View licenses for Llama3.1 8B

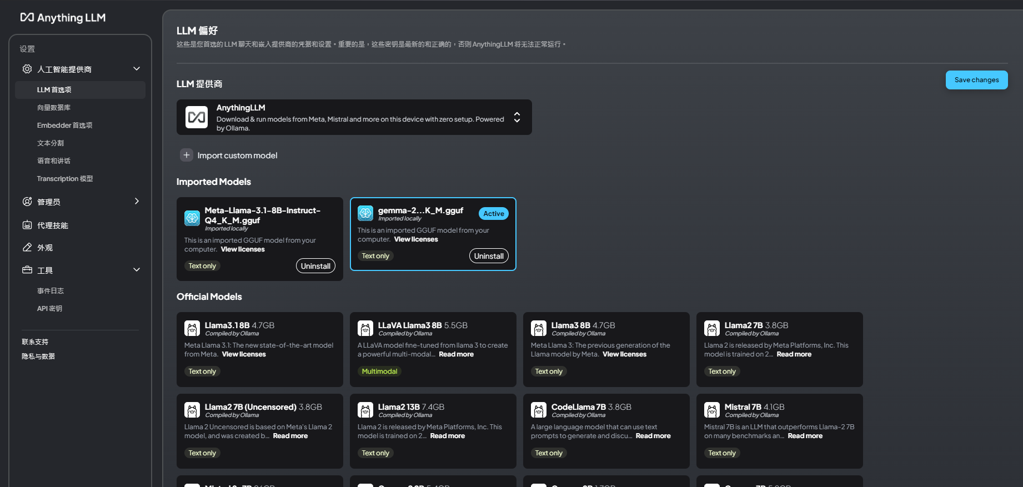tap(244, 354)
